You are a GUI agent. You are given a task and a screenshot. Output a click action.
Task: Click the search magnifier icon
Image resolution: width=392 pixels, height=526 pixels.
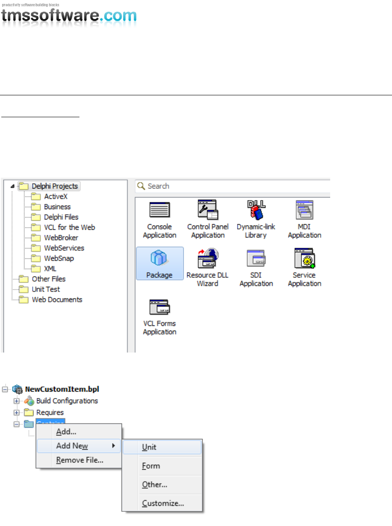coord(141,186)
